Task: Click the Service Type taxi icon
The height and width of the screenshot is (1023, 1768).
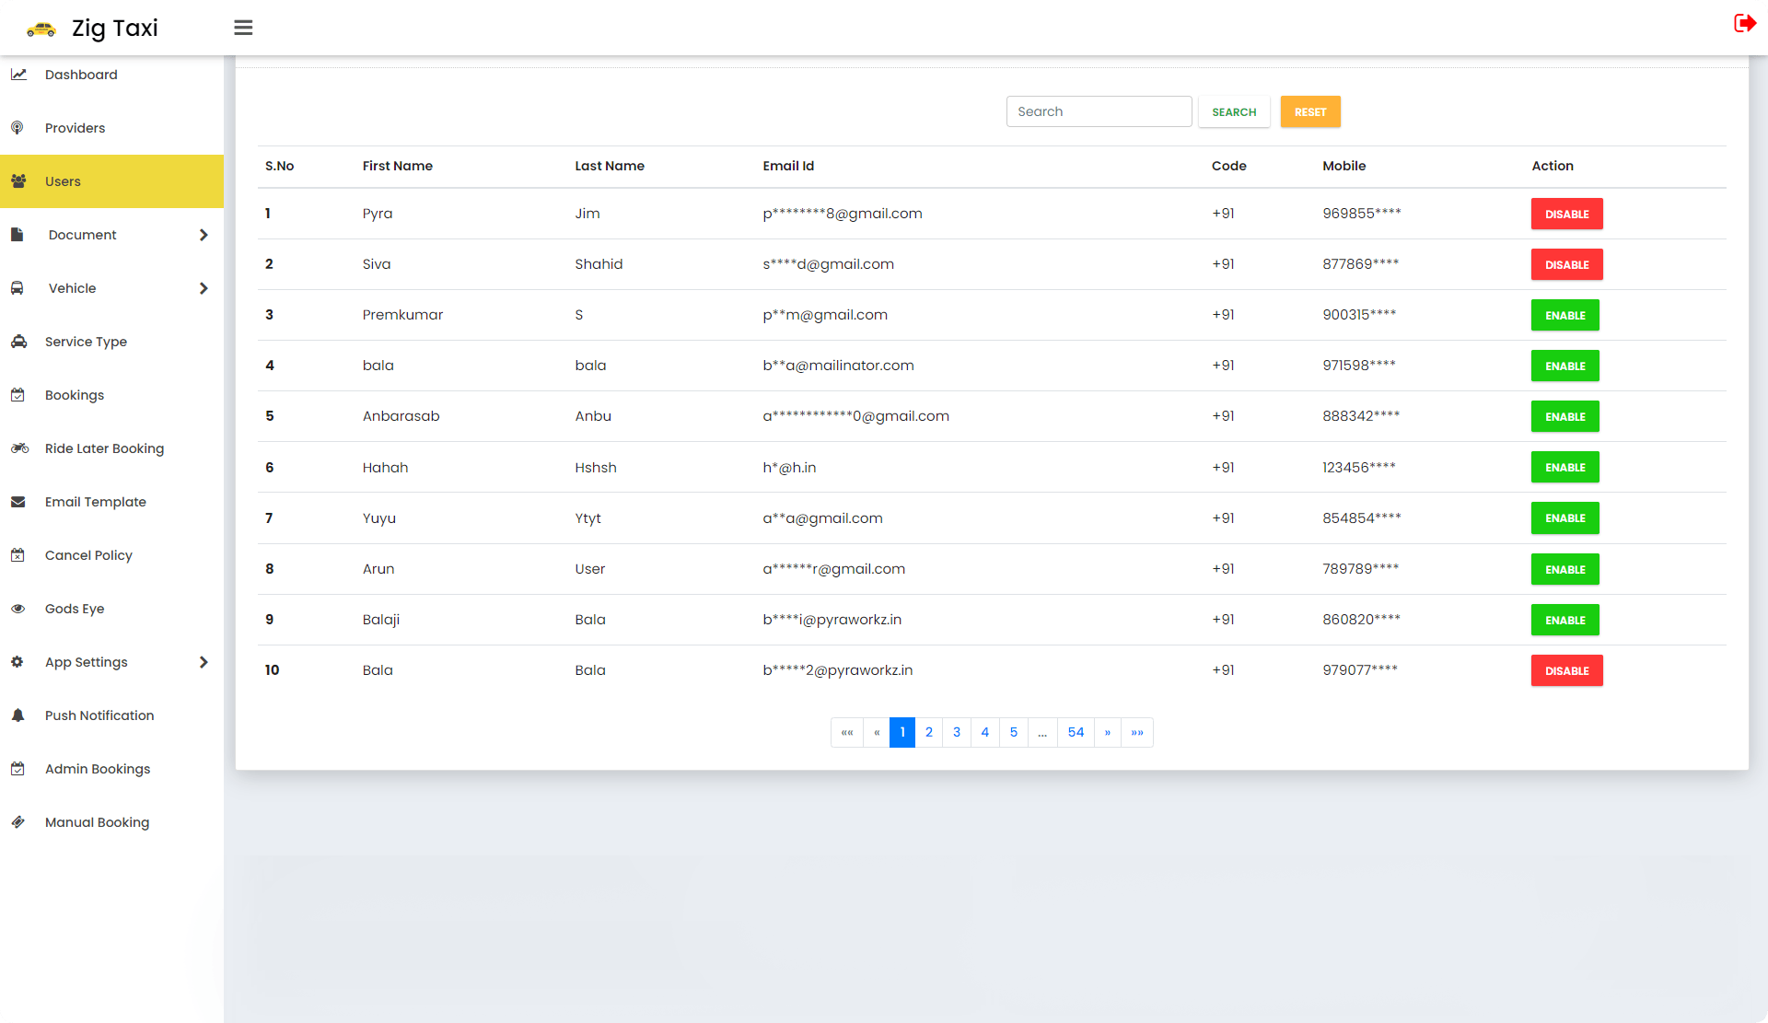Action: pos(18,342)
